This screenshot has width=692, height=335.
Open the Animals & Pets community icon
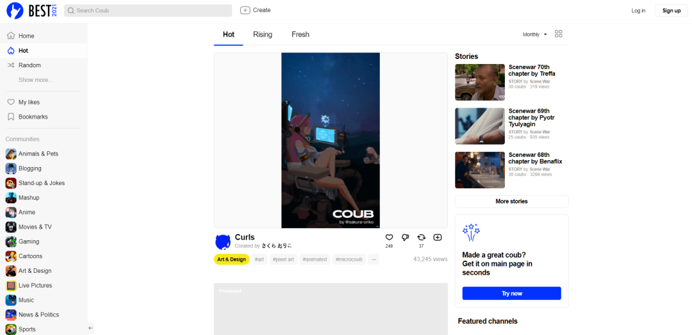point(11,154)
